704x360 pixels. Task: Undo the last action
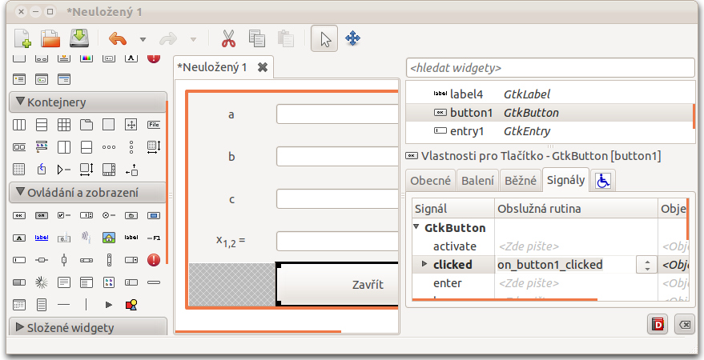coord(118,39)
